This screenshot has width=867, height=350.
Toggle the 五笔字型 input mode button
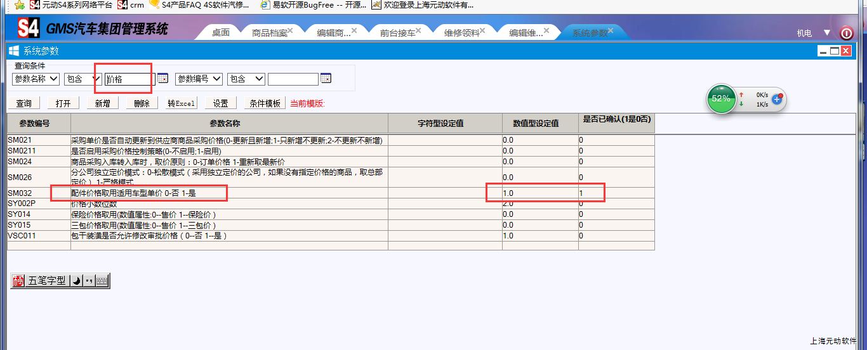[47, 280]
